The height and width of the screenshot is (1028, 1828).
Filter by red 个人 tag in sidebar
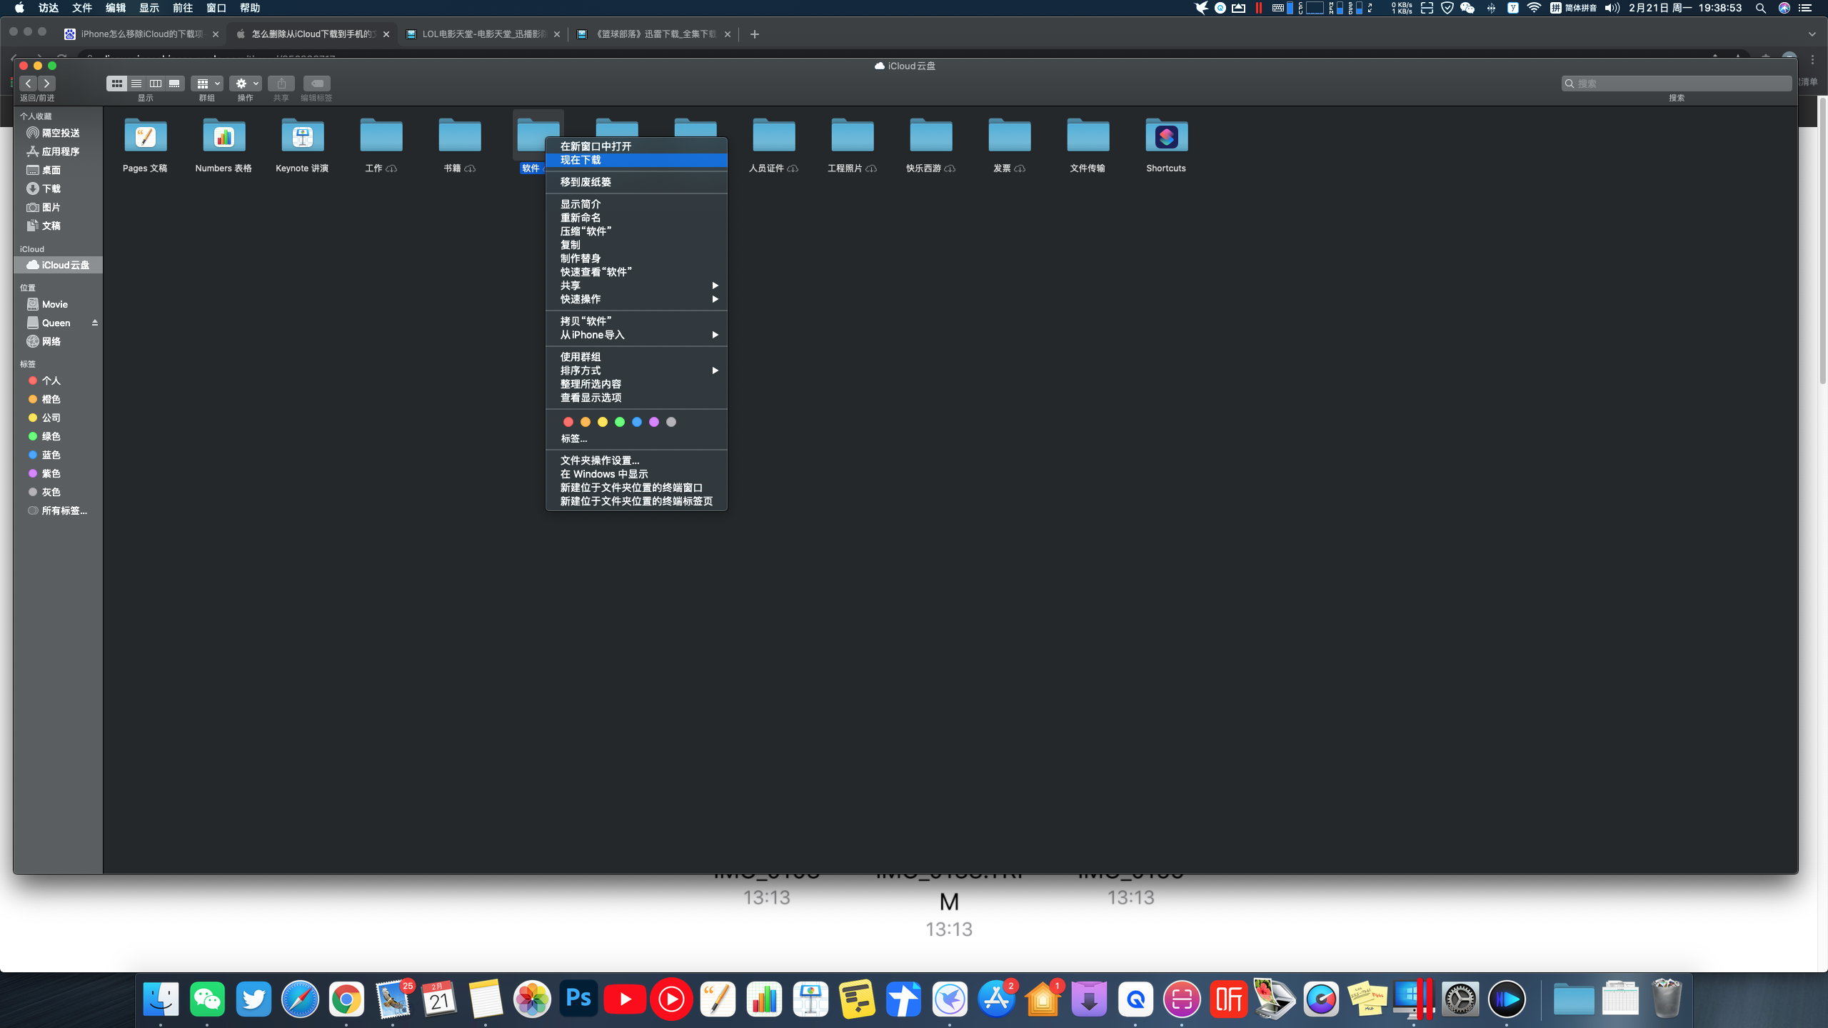pos(50,381)
